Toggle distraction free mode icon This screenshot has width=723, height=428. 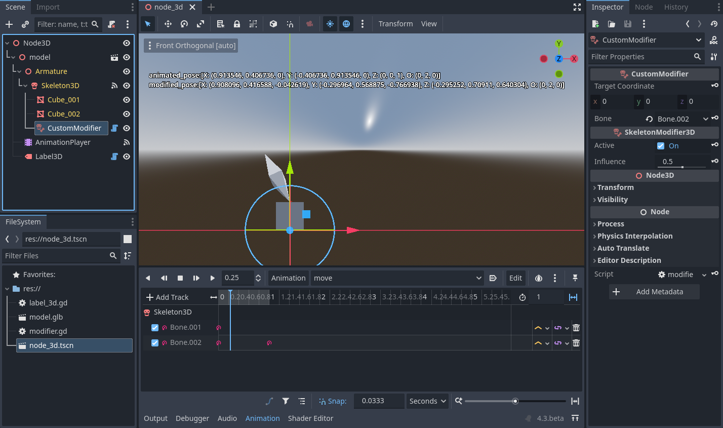click(577, 7)
